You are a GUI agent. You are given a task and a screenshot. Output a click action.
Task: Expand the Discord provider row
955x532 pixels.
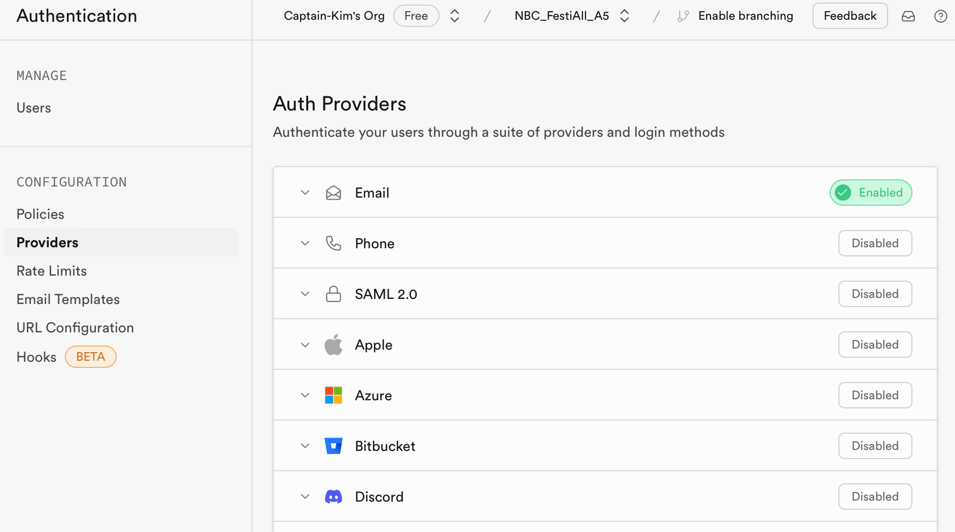[305, 497]
